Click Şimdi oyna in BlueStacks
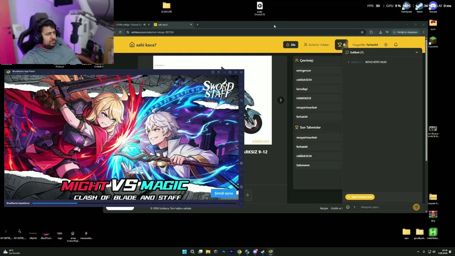This screenshot has width=455, height=256. 224,193
